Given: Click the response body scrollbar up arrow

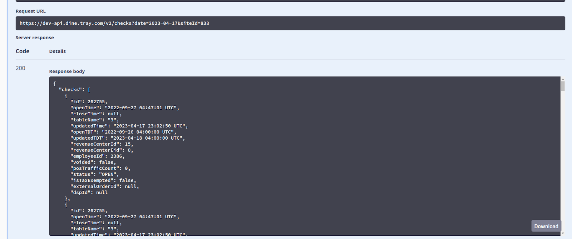Looking at the screenshot, I should pos(563,79).
